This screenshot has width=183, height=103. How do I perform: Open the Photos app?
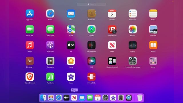(133, 29)
